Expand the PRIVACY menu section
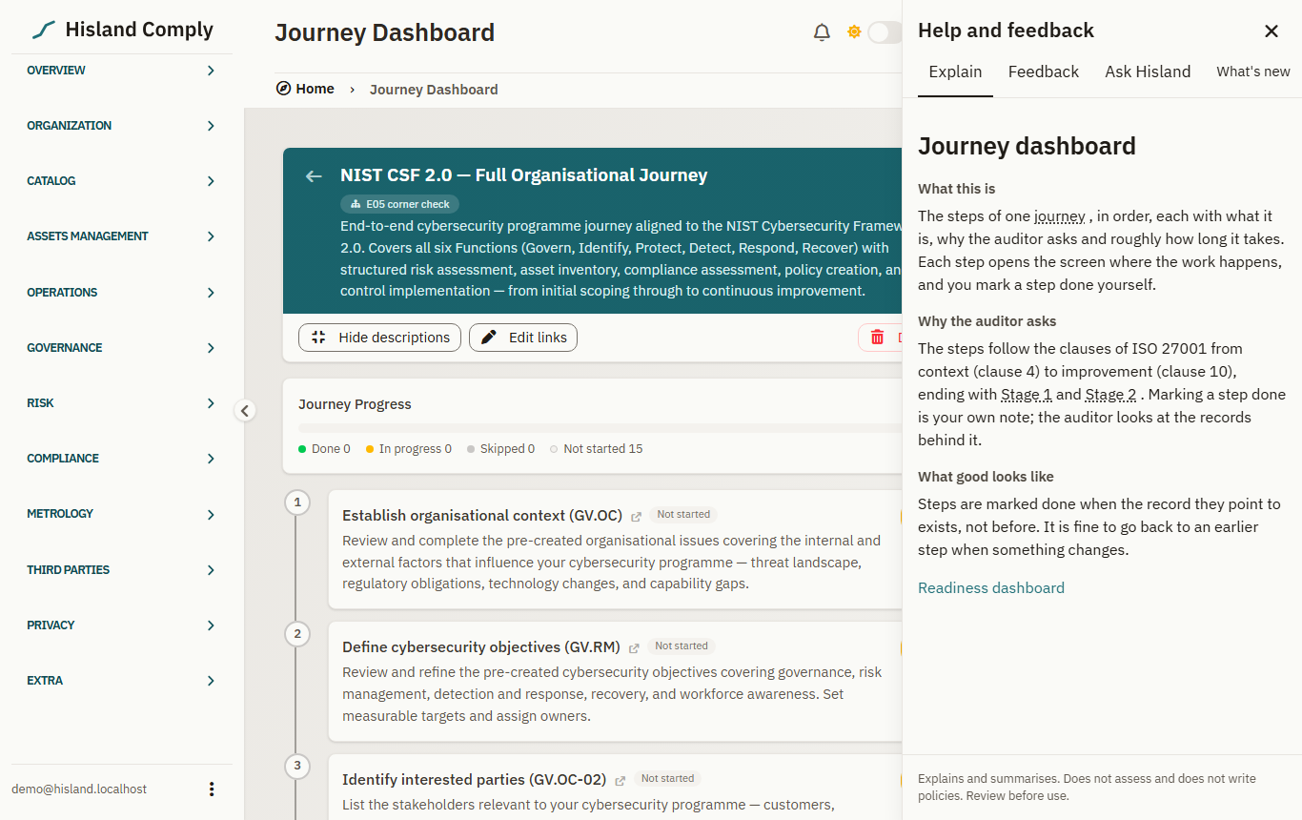 click(122, 625)
